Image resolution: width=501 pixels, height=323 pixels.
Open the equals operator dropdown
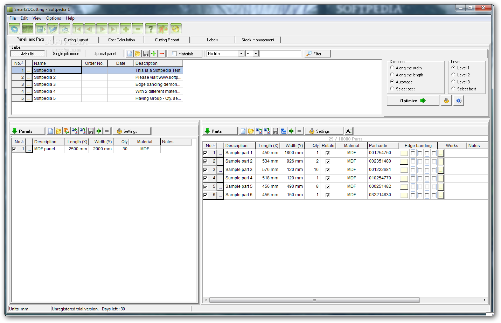pos(256,54)
